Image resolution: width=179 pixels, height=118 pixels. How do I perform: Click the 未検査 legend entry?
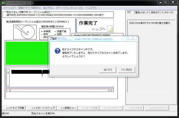coord(46,31)
